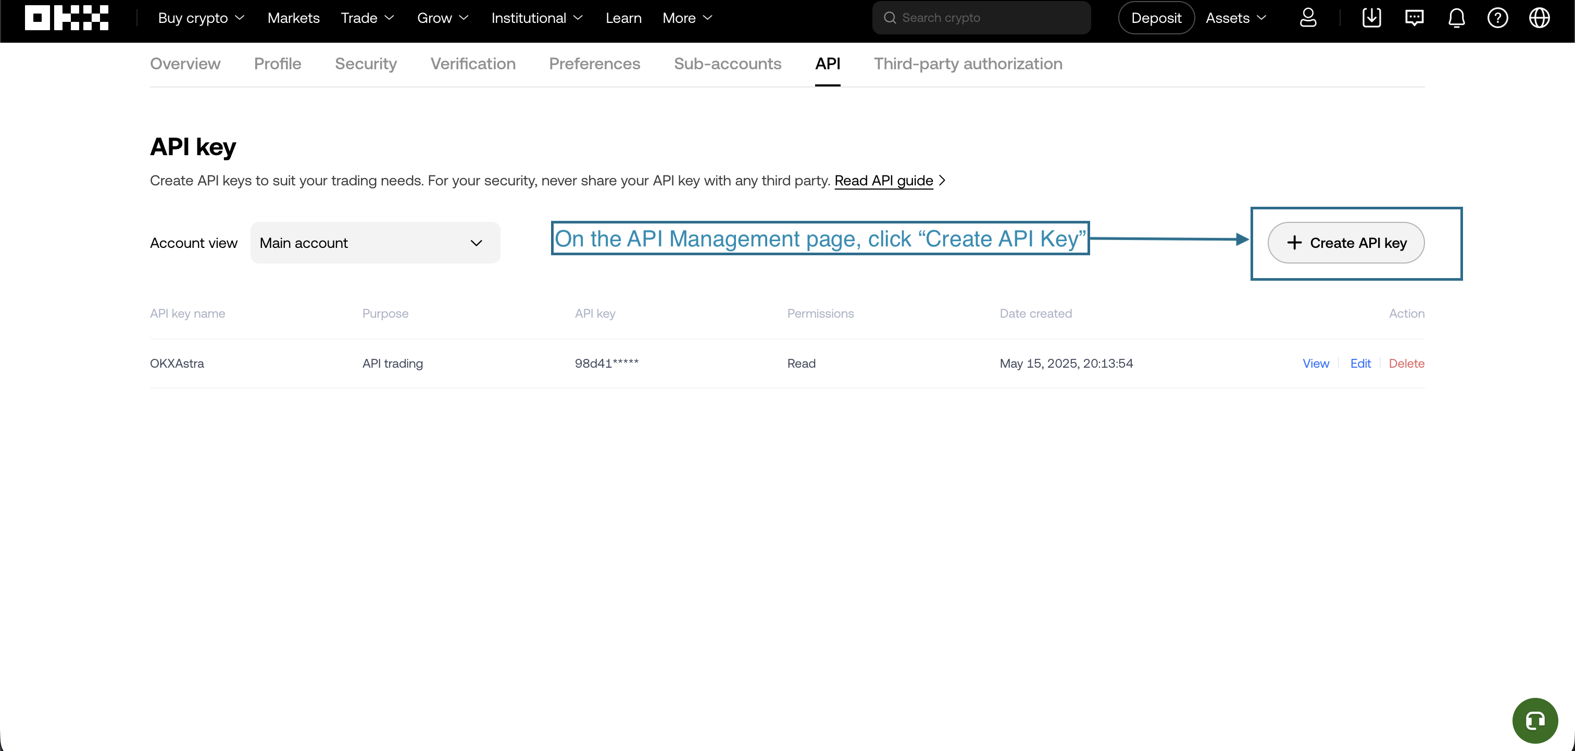Edit the OKXAstra API key
Viewport: 1575px width, 751px height.
(1360, 364)
